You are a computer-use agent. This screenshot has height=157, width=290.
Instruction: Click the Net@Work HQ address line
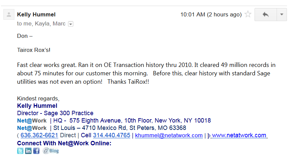pyautogui.click(x=114, y=121)
